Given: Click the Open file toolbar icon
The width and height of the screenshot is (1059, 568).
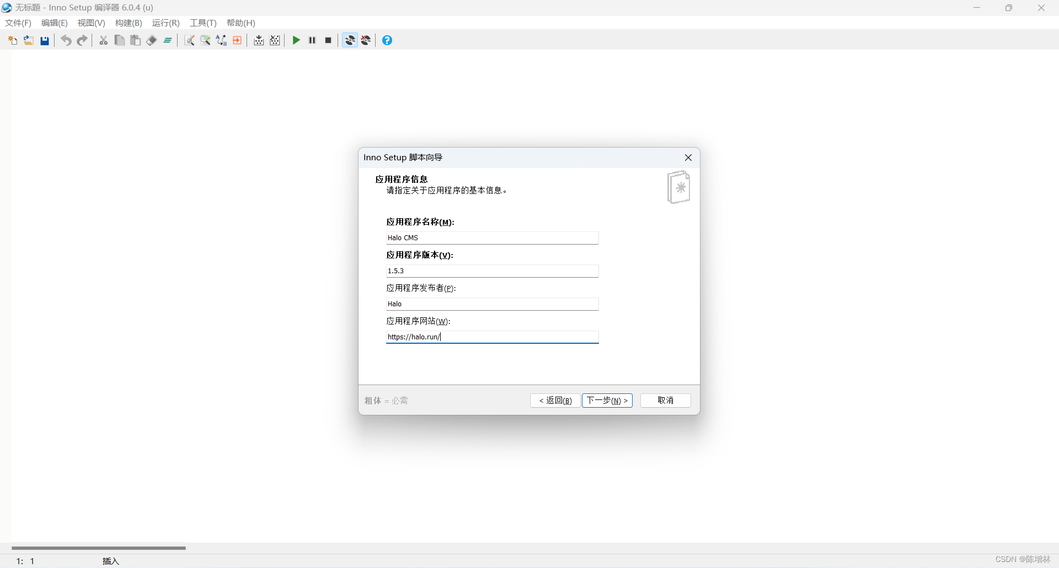Looking at the screenshot, I should click(29, 40).
